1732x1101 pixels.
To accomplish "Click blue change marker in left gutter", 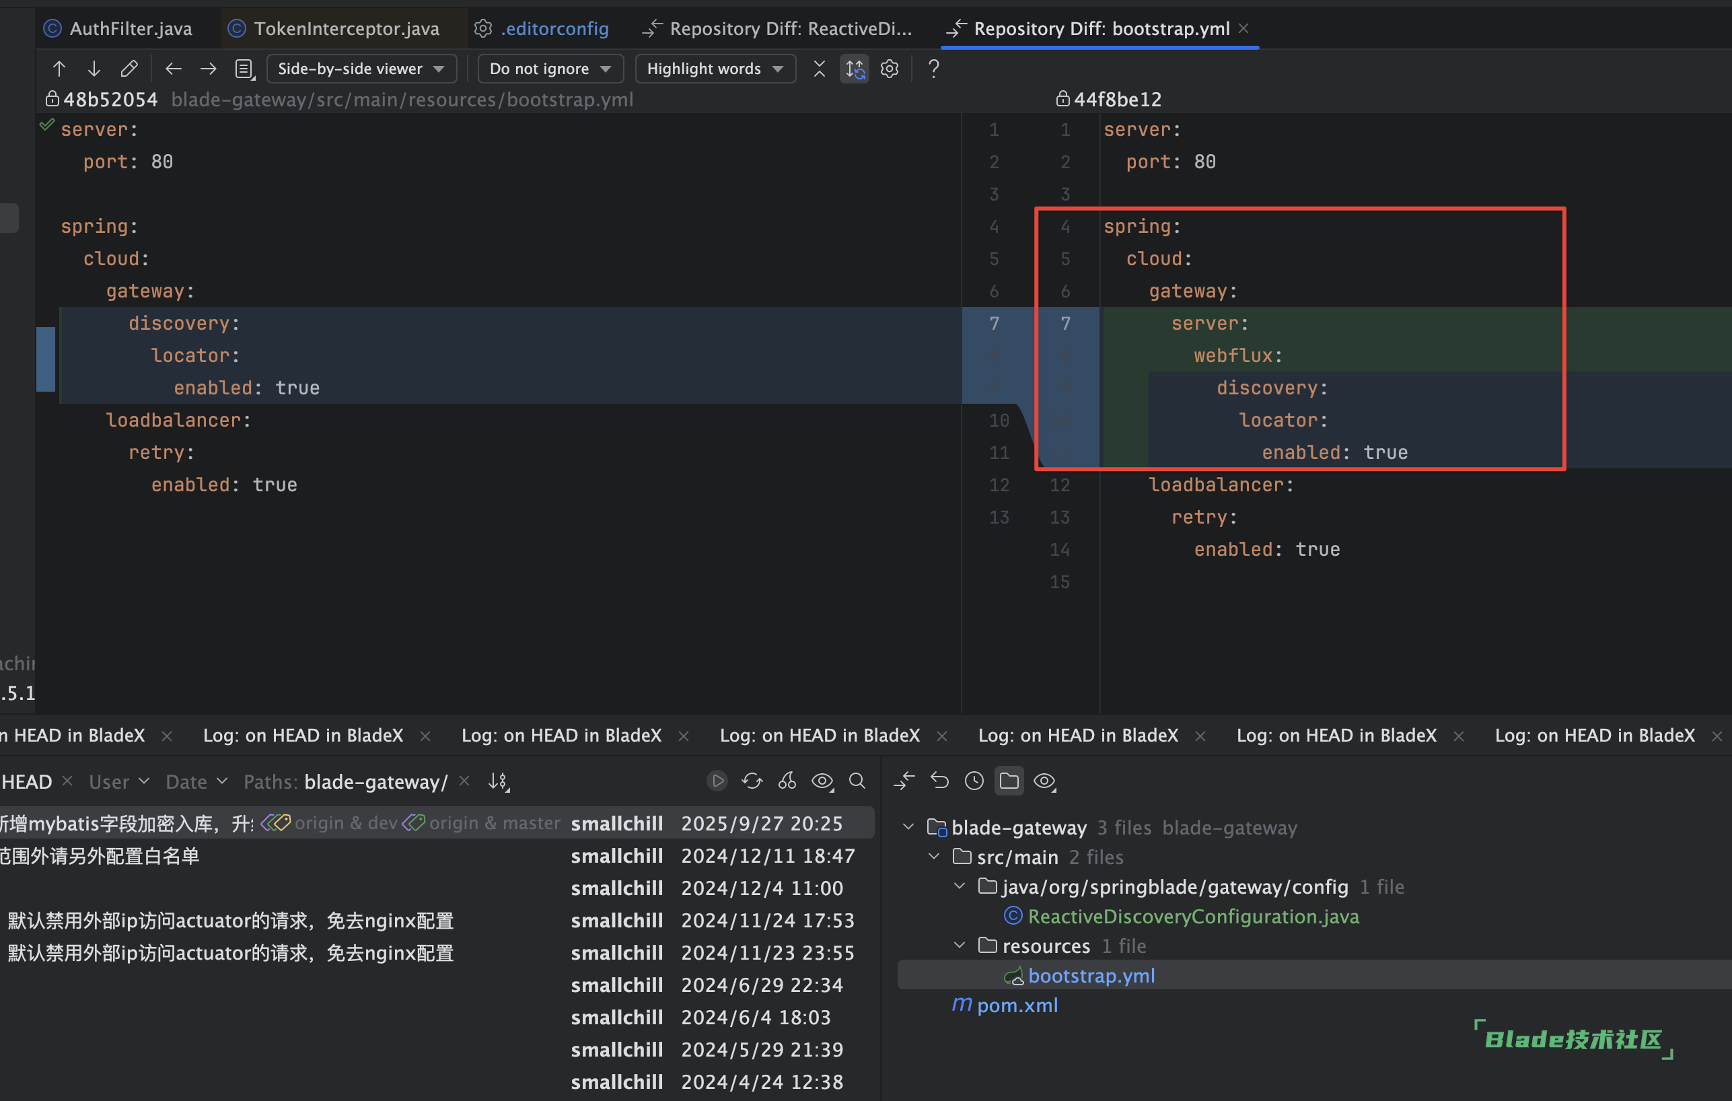I will pos(45,359).
